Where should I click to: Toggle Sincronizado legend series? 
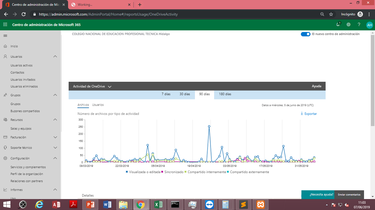[x=172, y=172]
